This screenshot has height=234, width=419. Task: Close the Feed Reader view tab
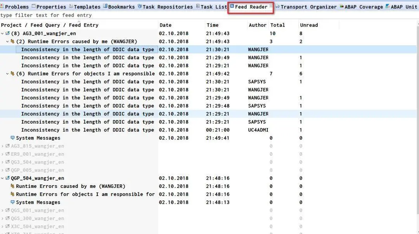(x=271, y=5)
